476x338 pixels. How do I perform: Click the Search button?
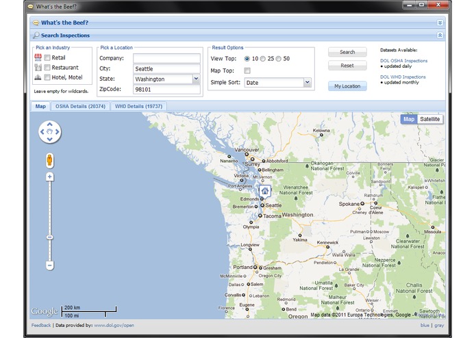tap(347, 52)
